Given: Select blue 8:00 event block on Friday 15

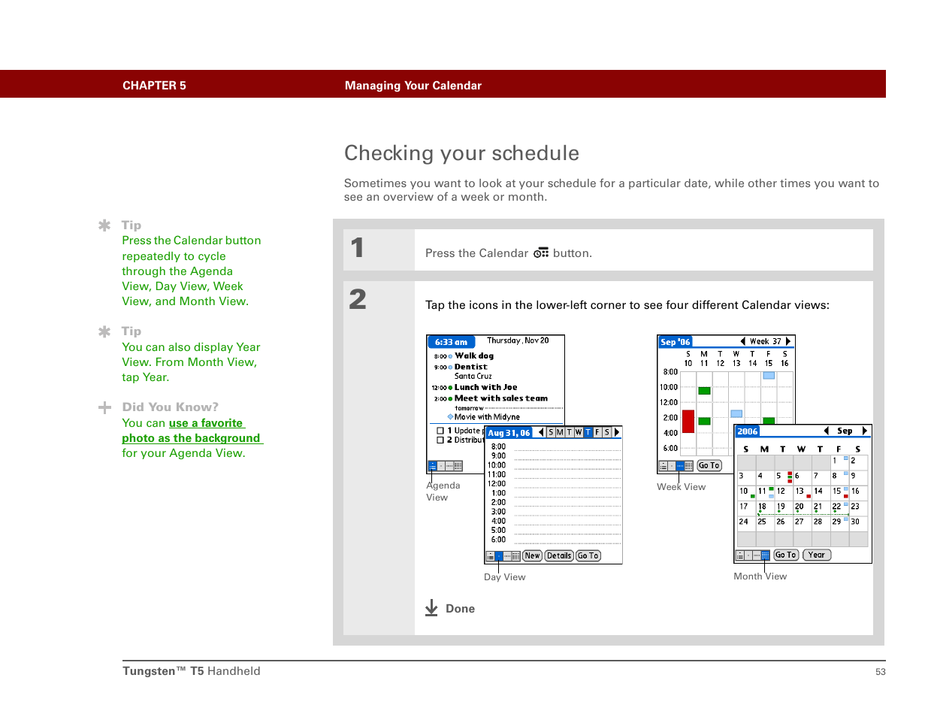Looking at the screenshot, I should point(769,375).
